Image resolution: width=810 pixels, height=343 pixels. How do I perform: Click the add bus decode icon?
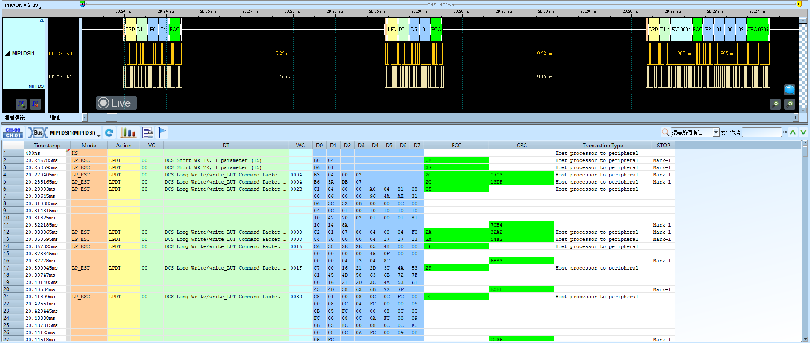click(21, 103)
